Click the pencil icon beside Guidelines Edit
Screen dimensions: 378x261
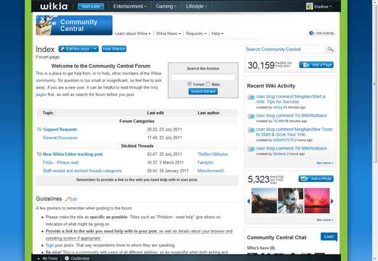[67, 199]
